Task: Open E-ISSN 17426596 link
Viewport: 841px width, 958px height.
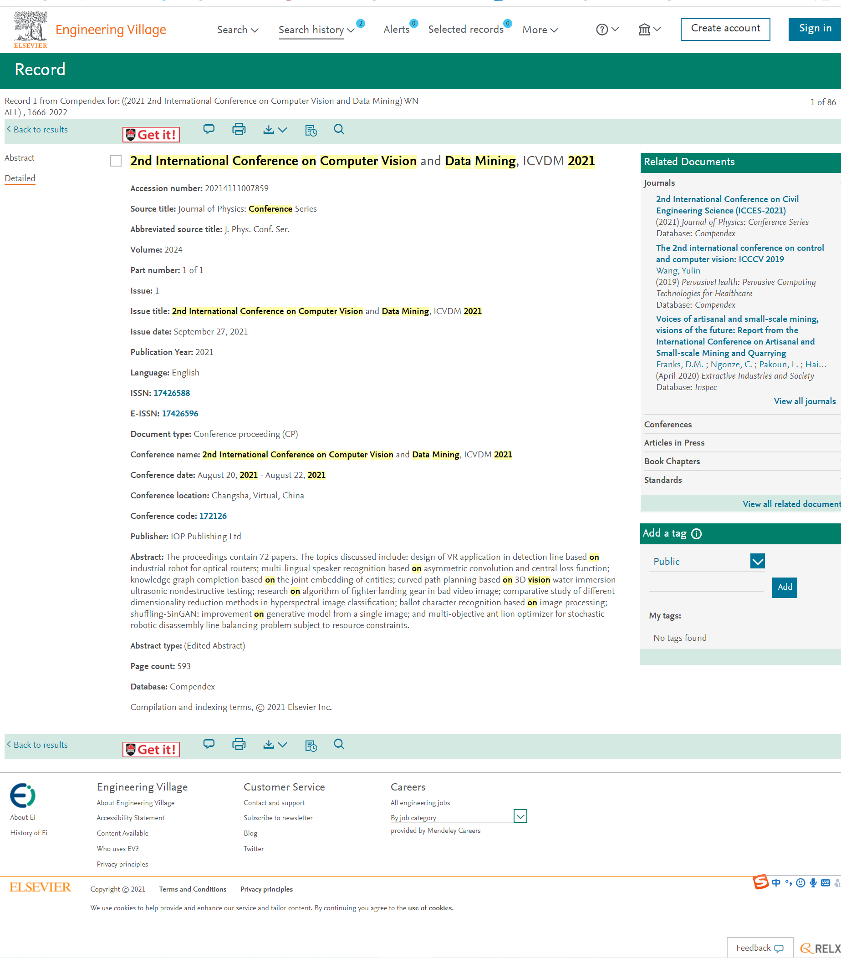Action: tap(180, 413)
